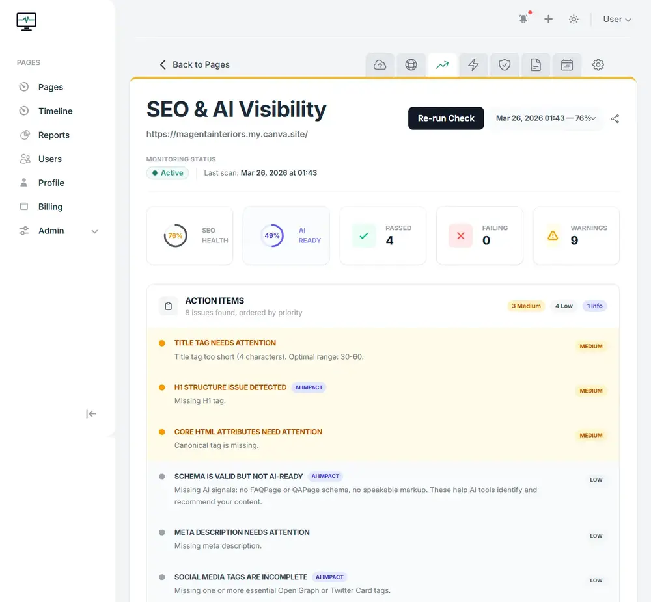
Task: Click the 76% SEO Health progress ring
Action: (x=175, y=235)
